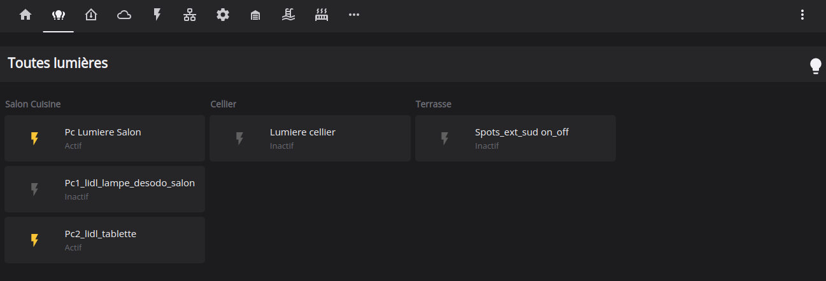Open the home thermometer tab icon
Image resolution: width=826 pixels, height=281 pixels.
91,15
